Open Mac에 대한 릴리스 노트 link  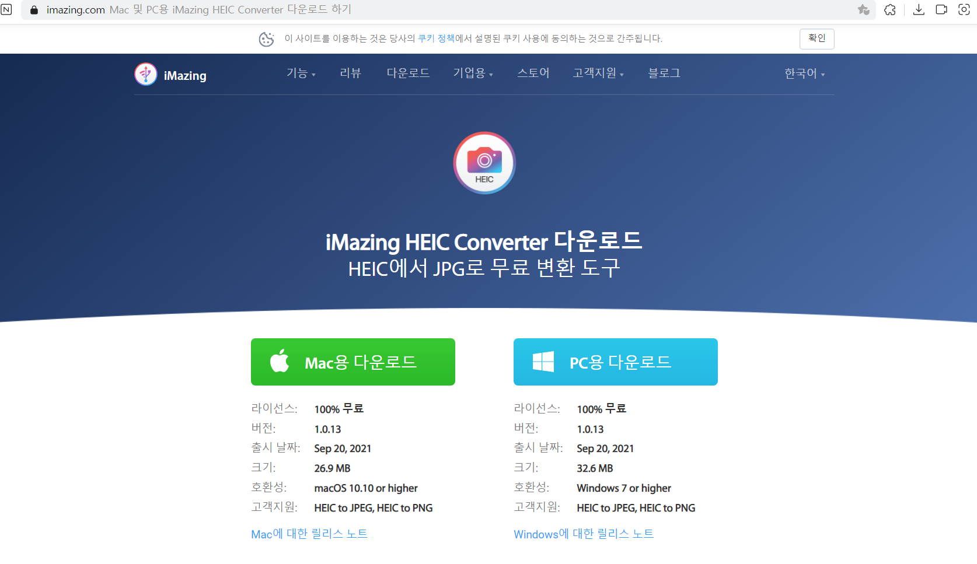[309, 534]
